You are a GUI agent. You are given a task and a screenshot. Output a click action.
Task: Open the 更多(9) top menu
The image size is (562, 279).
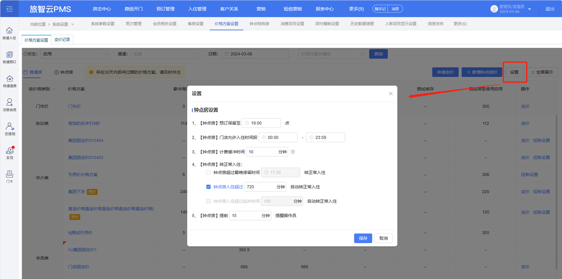point(356,9)
